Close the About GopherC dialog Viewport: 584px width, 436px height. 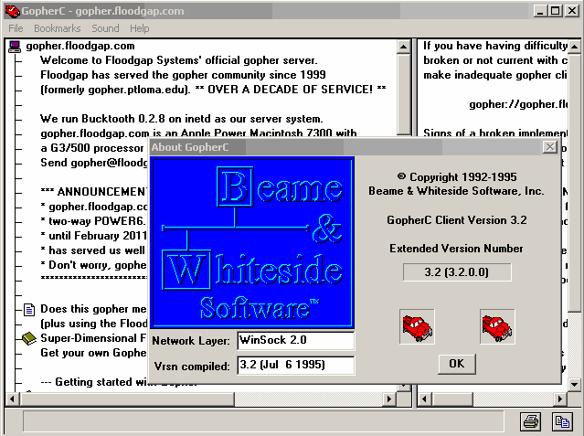point(549,146)
